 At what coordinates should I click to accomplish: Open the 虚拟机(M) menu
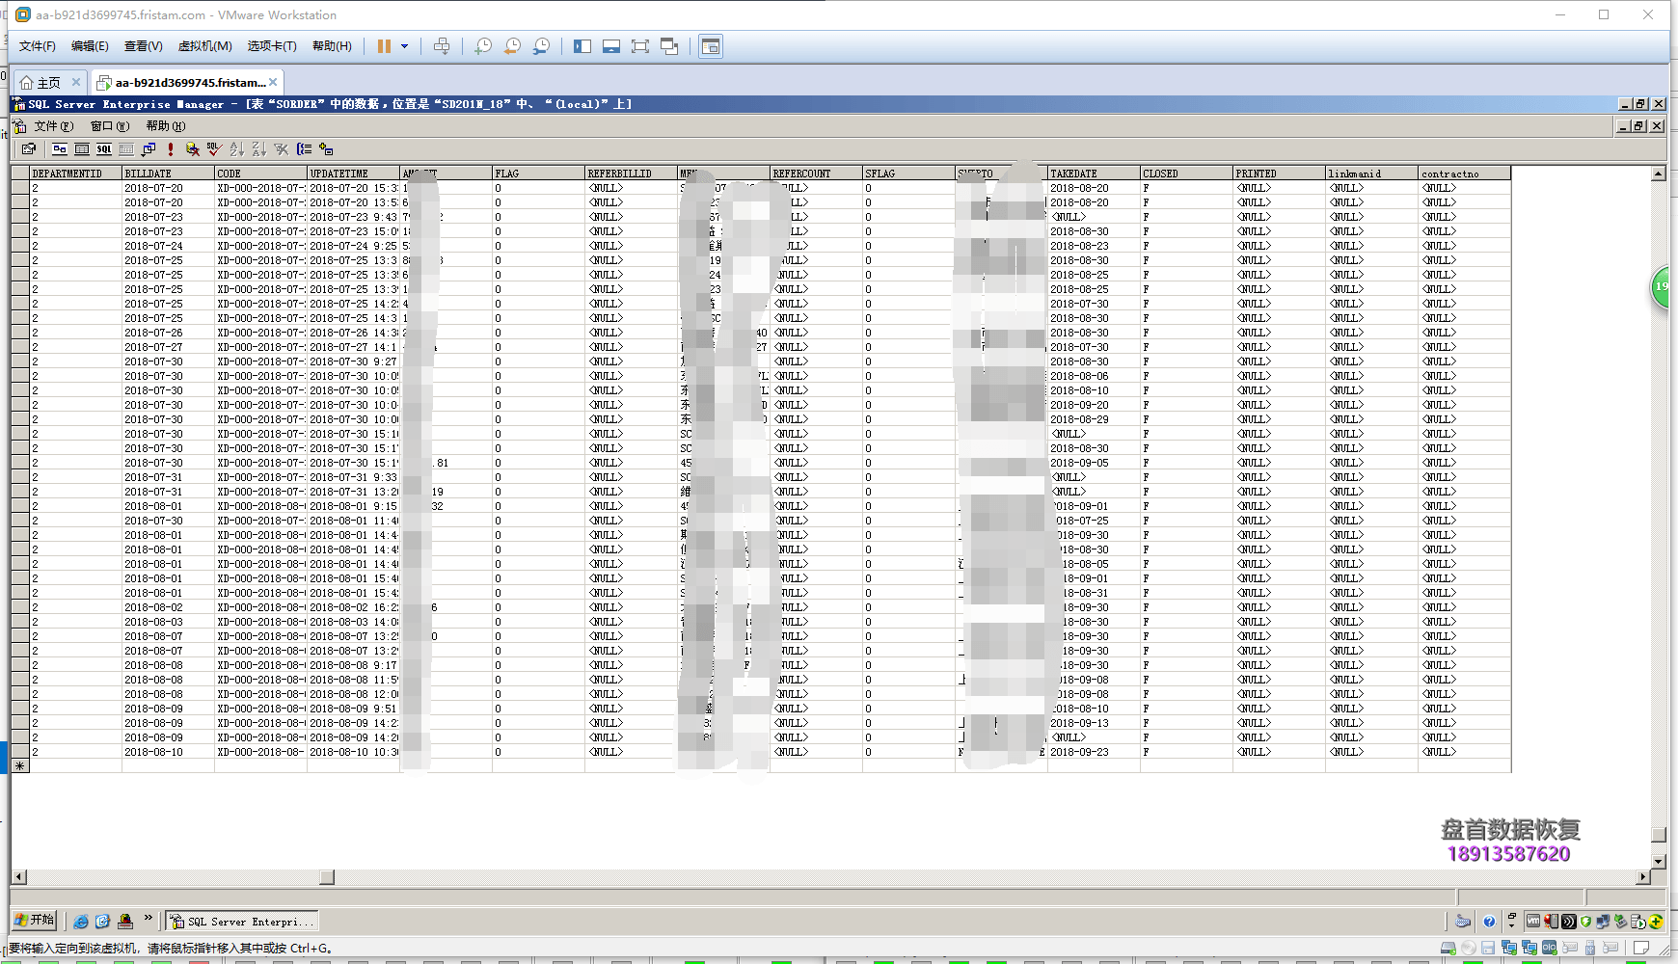click(204, 46)
